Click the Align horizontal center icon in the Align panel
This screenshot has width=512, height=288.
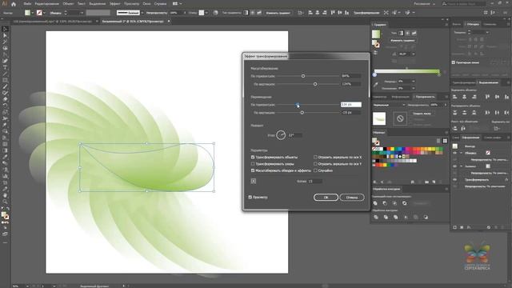[464, 97]
